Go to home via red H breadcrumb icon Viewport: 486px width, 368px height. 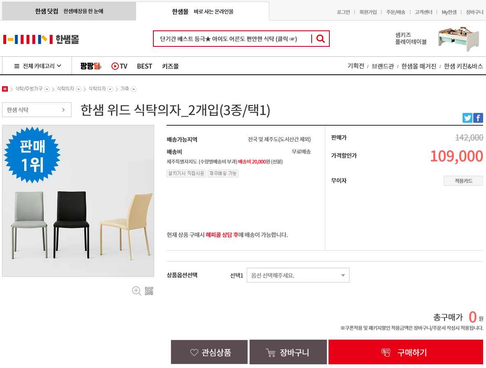[5, 89]
